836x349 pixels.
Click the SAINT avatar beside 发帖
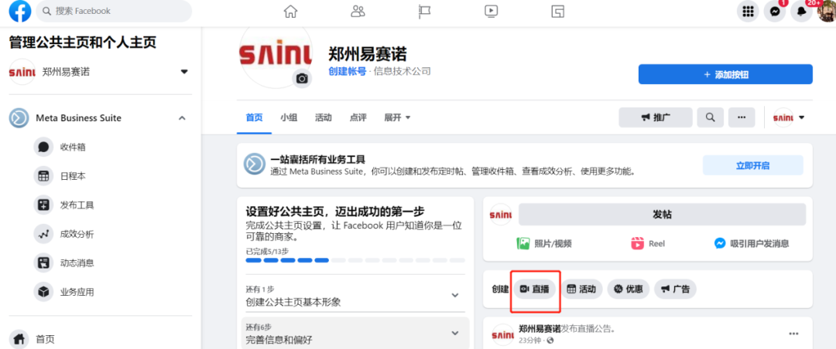click(x=500, y=215)
